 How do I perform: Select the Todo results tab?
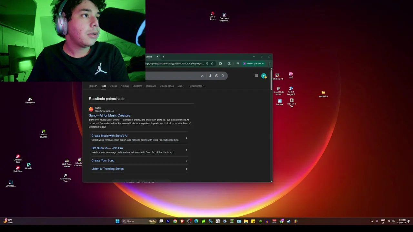click(x=104, y=86)
